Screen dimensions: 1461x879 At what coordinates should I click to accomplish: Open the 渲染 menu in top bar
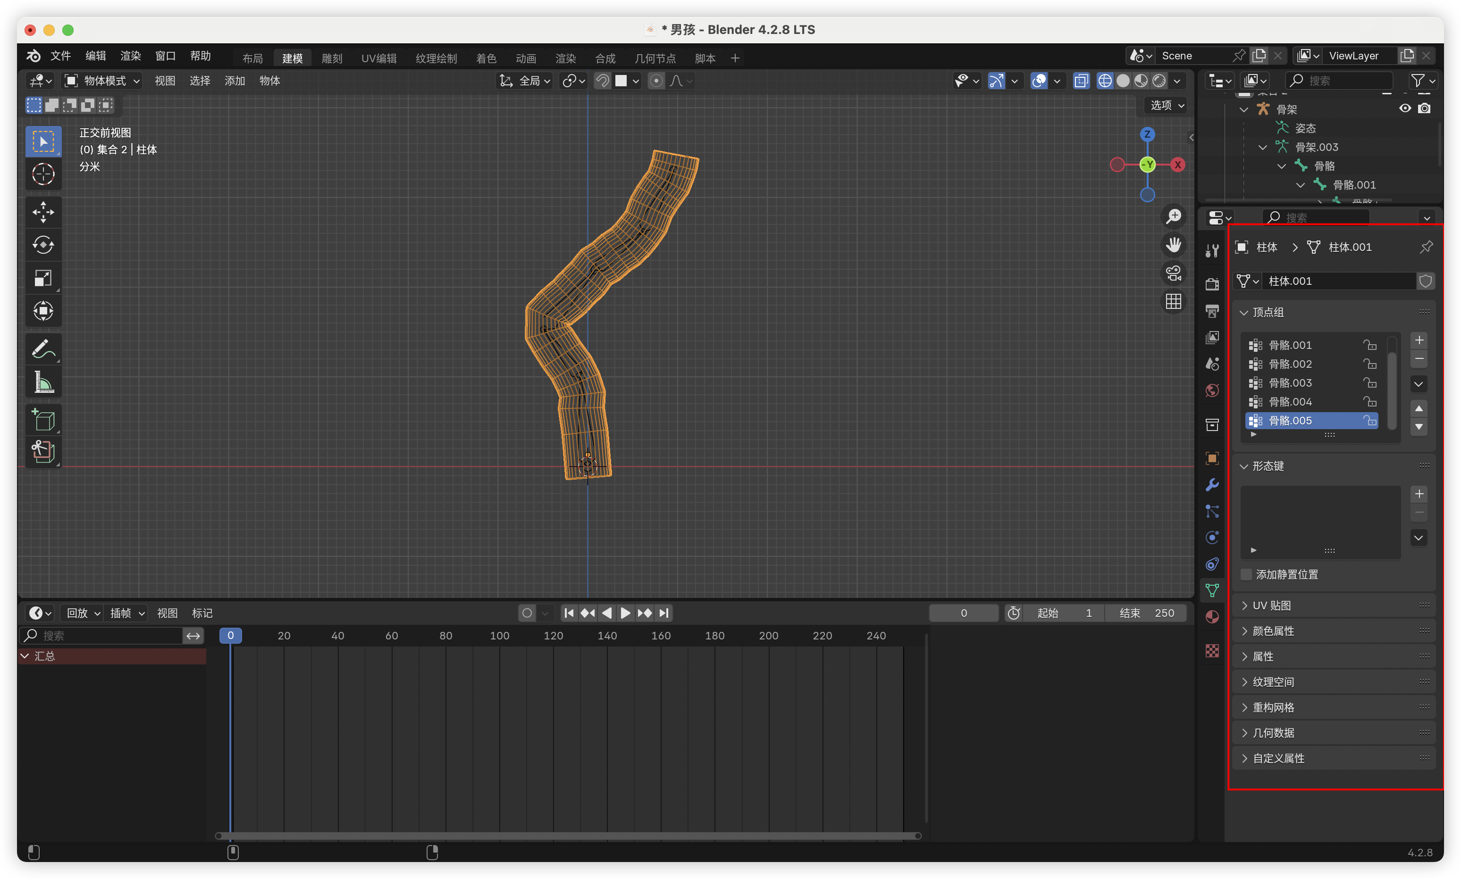coord(130,56)
